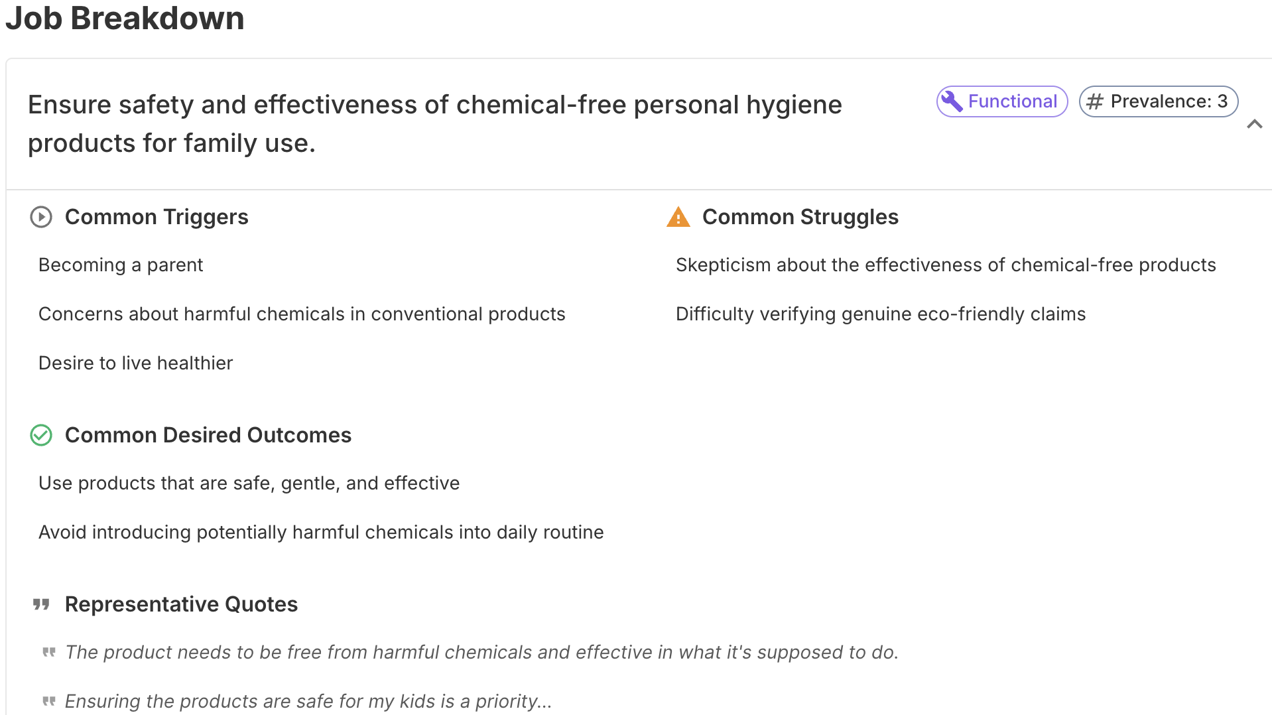Click the wrench icon in Functional badge

point(952,101)
